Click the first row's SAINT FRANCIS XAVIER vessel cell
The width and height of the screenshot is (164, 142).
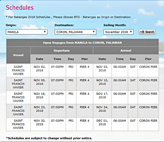point(18,70)
